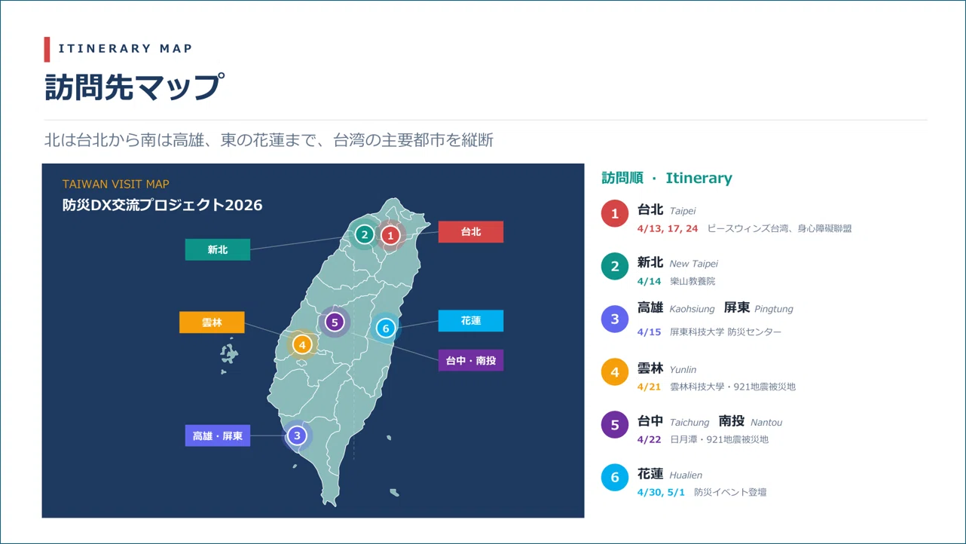The width and height of the screenshot is (966, 544).
Task: Click dates 4/30, 5/1
Action: coord(661,492)
